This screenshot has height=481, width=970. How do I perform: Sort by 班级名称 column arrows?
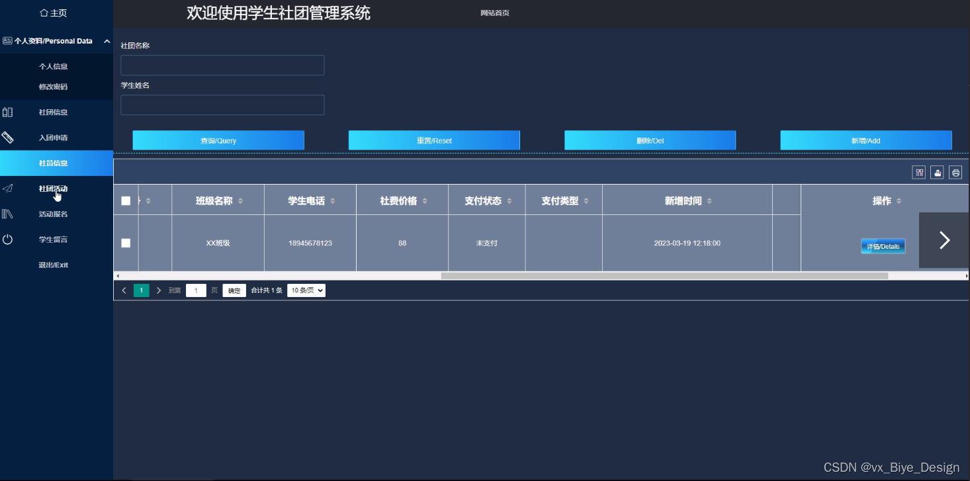click(x=240, y=201)
